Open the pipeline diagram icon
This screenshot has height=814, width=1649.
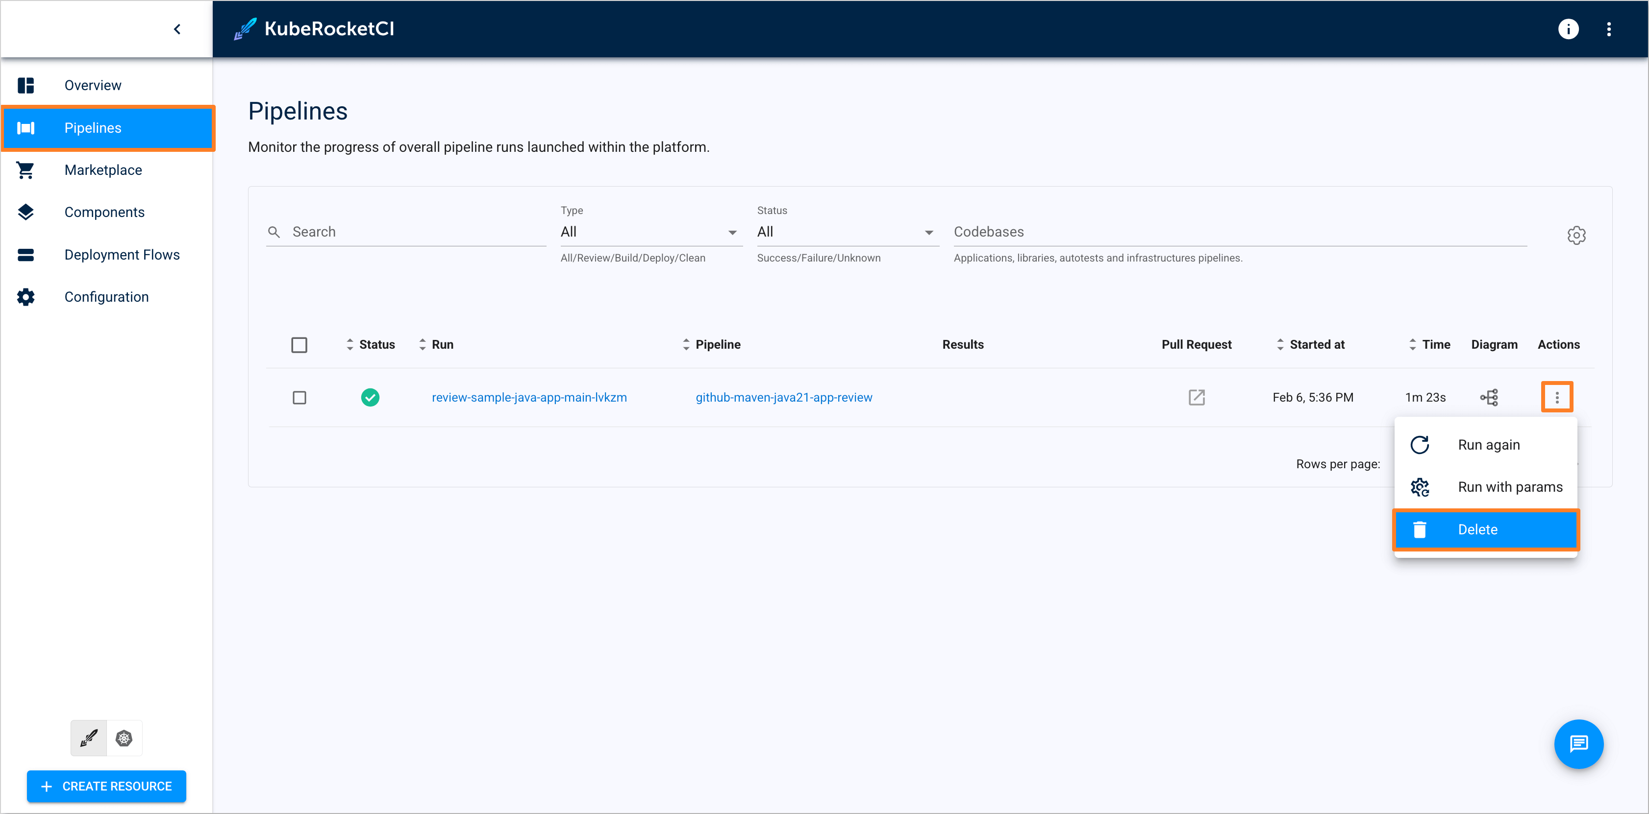tap(1489, 397)
